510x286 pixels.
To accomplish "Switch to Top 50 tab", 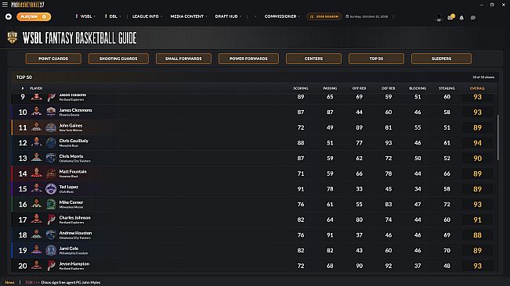I will 376,59.
